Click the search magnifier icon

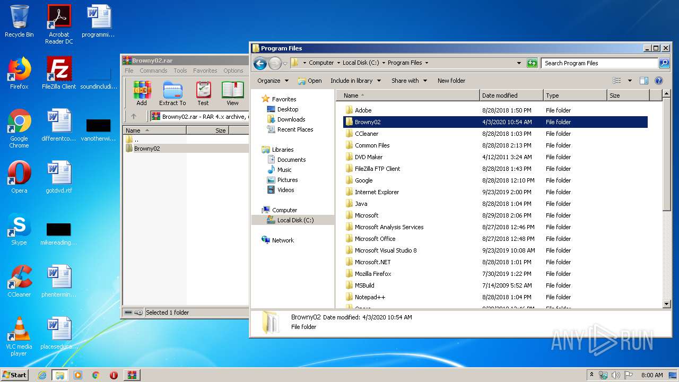pyautogui.click(x=664, y=63)
